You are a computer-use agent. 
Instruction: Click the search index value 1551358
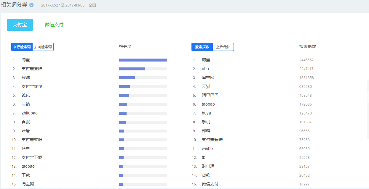point(306,78)
